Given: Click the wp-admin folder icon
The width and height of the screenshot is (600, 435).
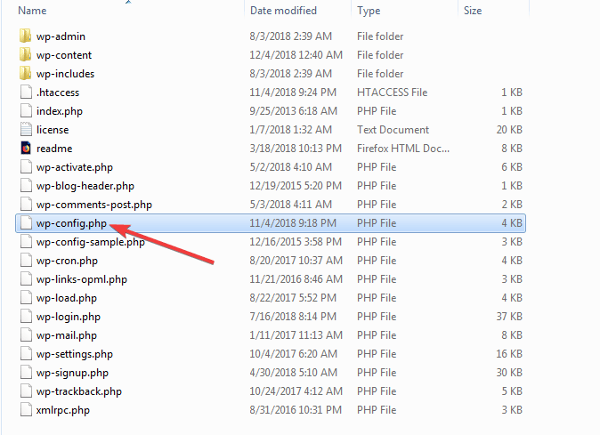Looking at the screenshot, I should tap(26, 36).
